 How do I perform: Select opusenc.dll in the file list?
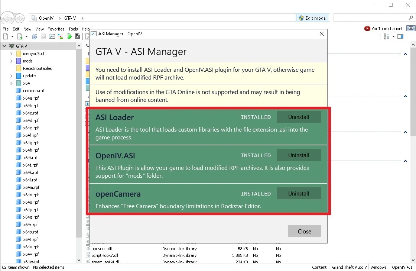pyautogui.click(x=102, y=249)
